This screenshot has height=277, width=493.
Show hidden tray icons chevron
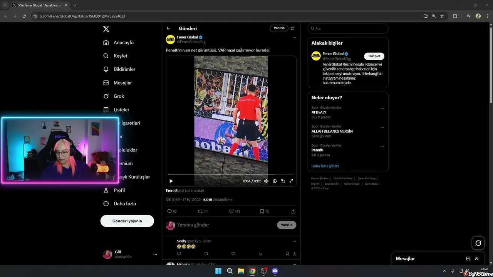(444, 271)
